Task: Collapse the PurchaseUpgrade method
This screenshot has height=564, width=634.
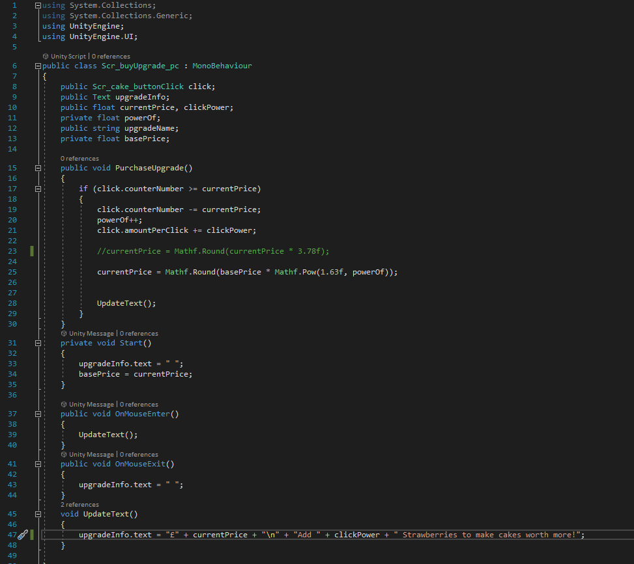Action: point(38,168)
